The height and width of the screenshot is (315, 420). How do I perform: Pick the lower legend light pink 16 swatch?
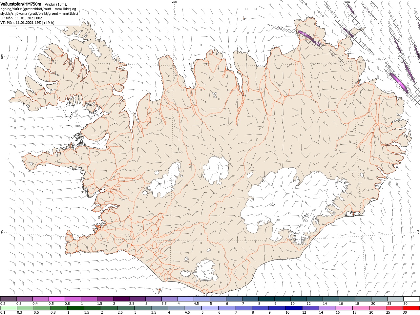345,308
